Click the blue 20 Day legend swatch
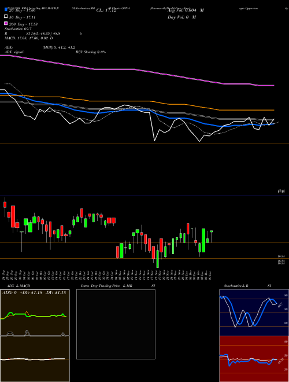This screenshot has width=289, height=382. (x=6, y=10)
